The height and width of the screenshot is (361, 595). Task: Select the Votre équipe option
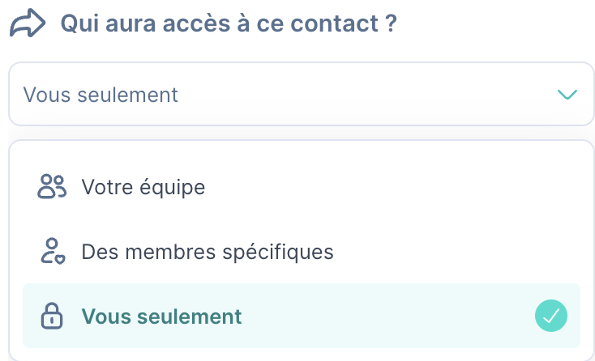[302, 186]
